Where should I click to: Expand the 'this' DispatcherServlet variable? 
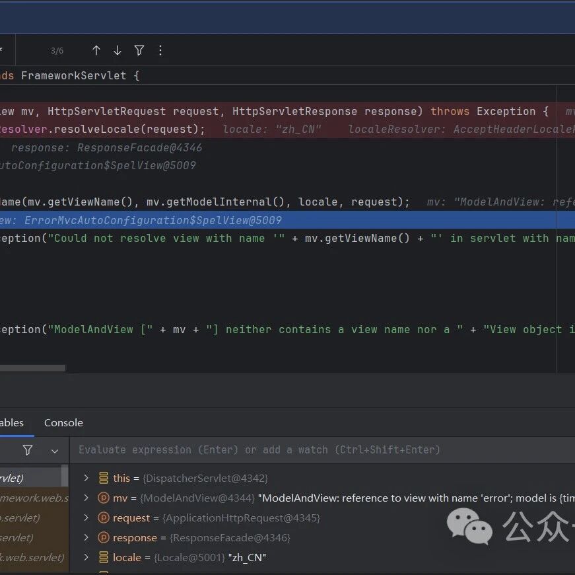(x=86, y=478)
